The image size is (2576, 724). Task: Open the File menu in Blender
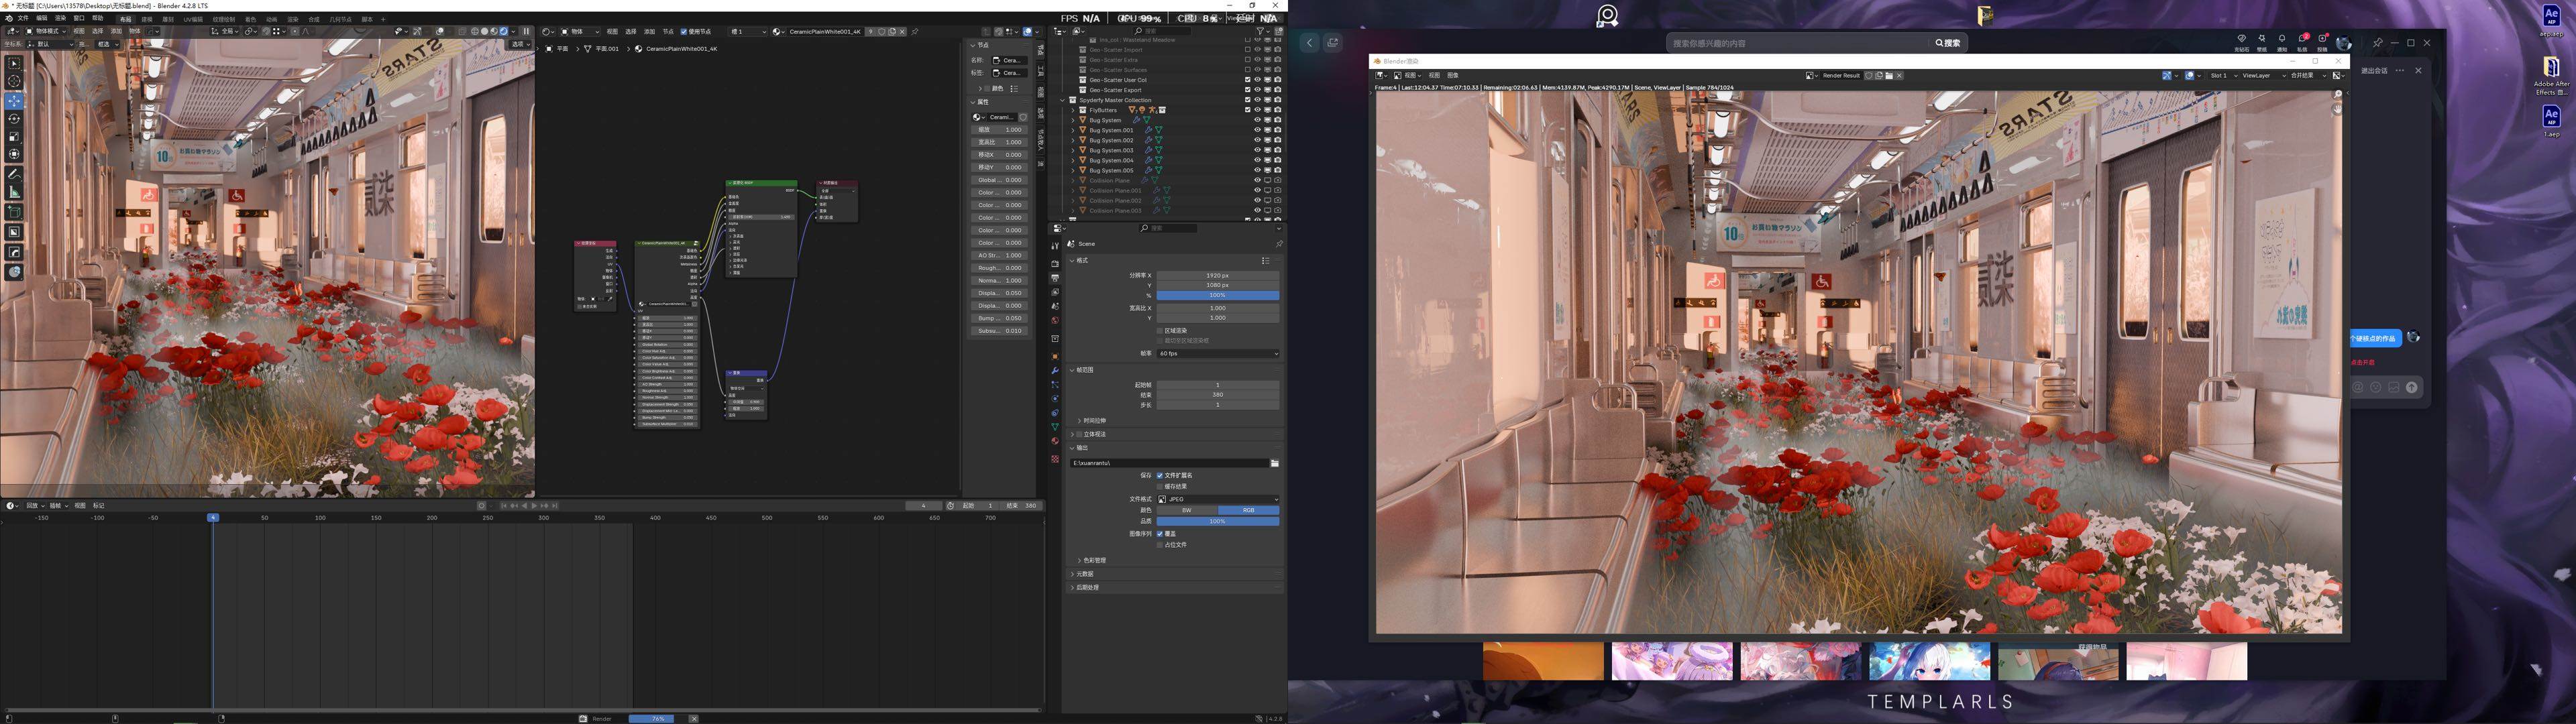(x=23, y=18)
